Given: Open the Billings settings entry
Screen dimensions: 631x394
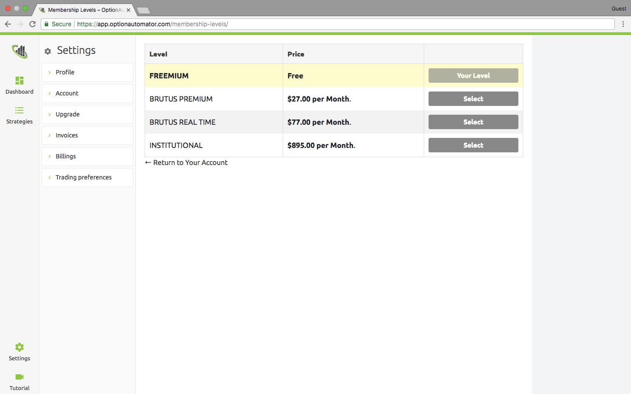Looking at the screenshot, I should pyautogui.click(x=66, y=156).
